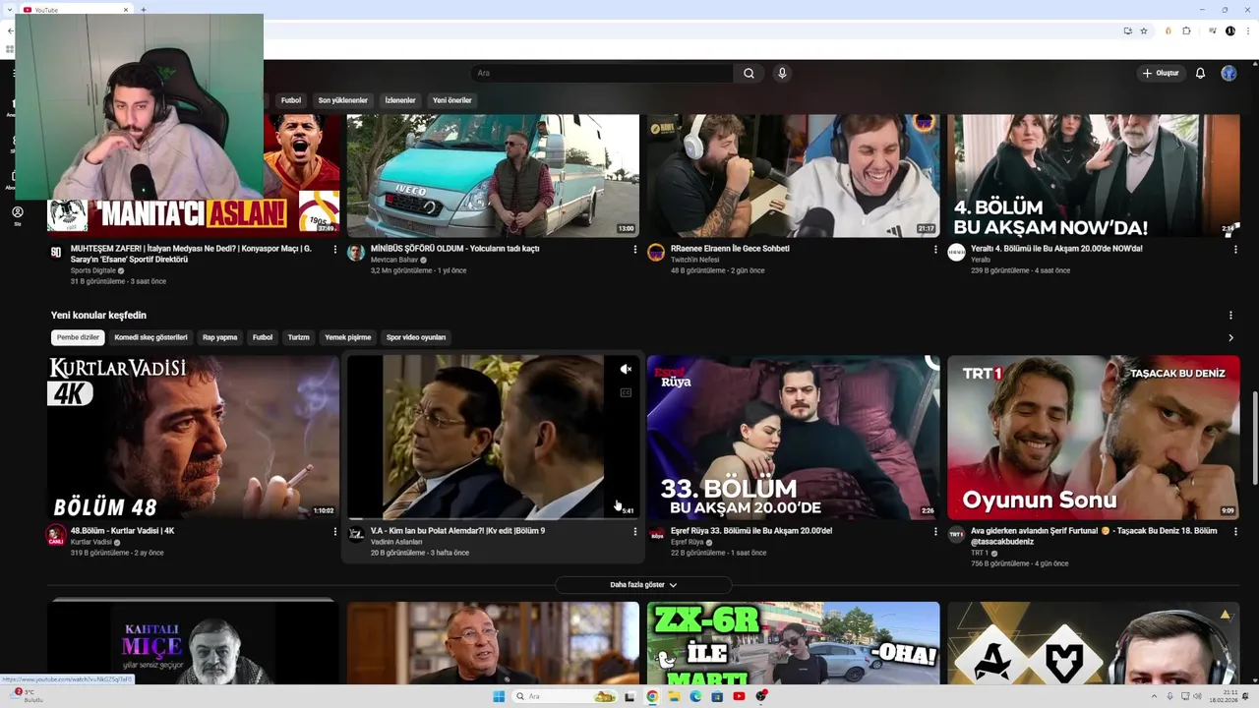Viewport: 1259px width, 708px height.
Task: Open MİNİBÜS ŞÖFÖRÜ OLDUM video thumbnail
Action: [x=493, y=175]
